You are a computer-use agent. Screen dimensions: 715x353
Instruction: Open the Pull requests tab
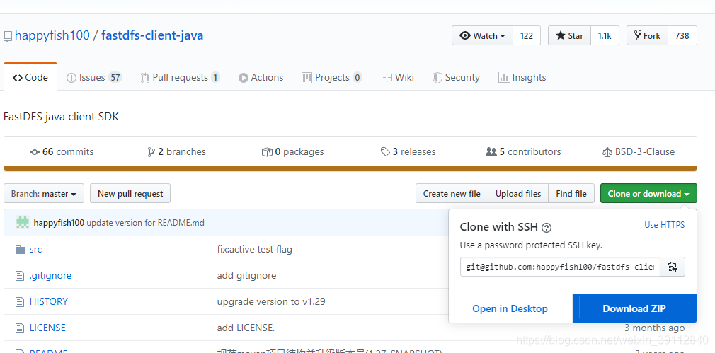(x=180, y=77)
